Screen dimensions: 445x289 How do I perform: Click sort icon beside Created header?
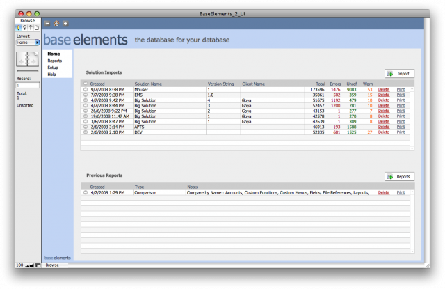(x=86, y=84)
